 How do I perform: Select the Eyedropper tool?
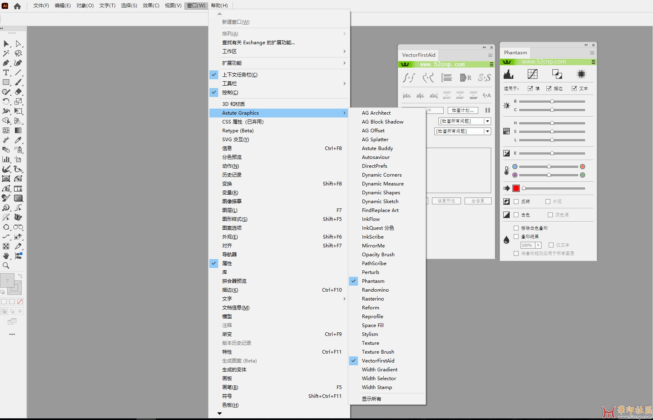18,140
